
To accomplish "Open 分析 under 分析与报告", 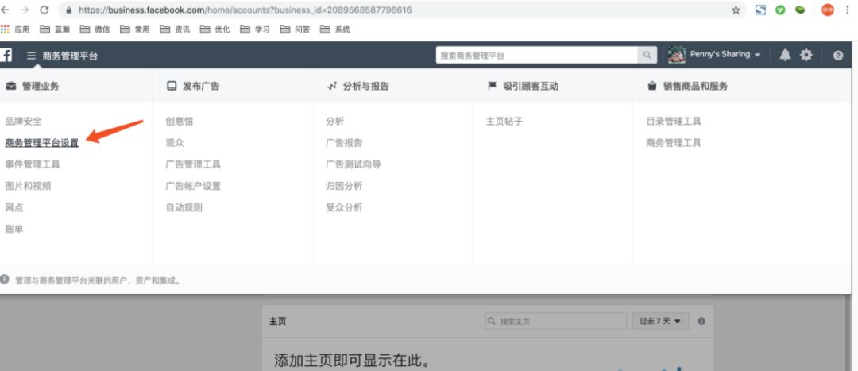I will point(335,122).
